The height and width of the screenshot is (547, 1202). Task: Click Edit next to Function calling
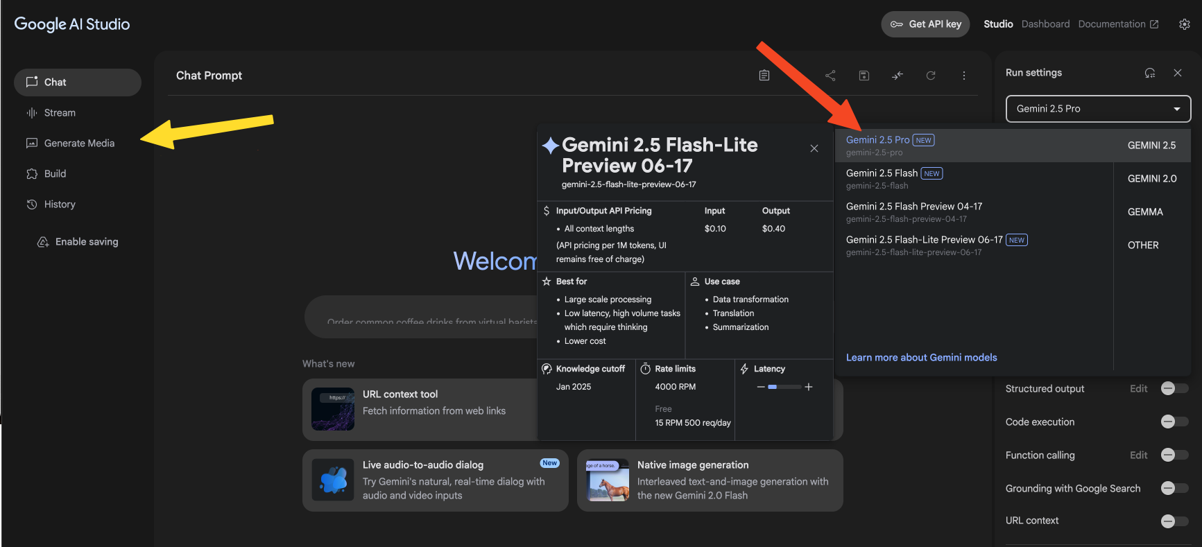coord(1138,455)
